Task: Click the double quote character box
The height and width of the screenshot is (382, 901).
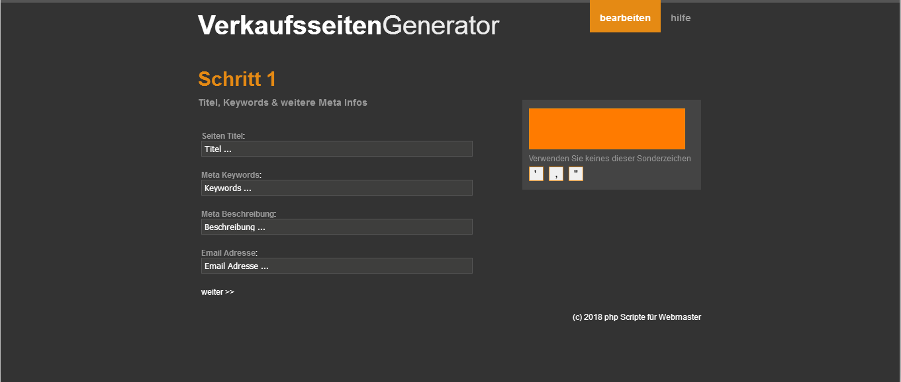Action: coord(576,174)
